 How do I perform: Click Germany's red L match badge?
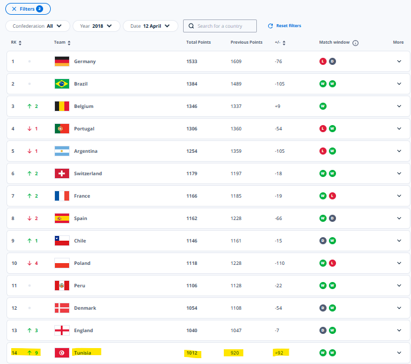(322, 61)
